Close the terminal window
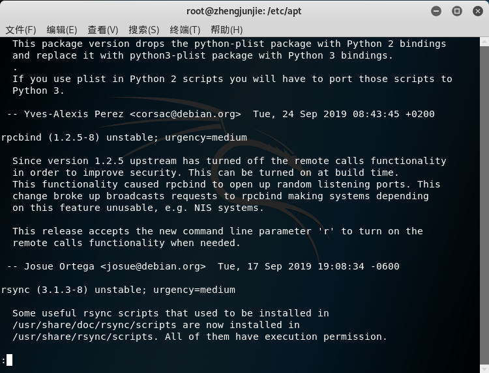 [477, 11]
